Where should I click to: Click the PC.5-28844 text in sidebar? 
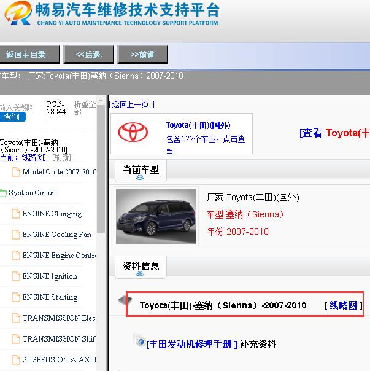tap(56, 108)
